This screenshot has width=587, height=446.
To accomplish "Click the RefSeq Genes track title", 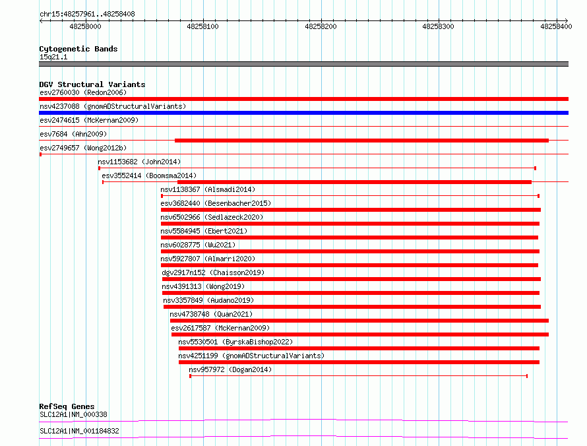I will tap(67, 406).
